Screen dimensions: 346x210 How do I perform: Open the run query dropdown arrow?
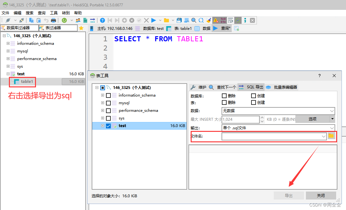coord(160,21)
